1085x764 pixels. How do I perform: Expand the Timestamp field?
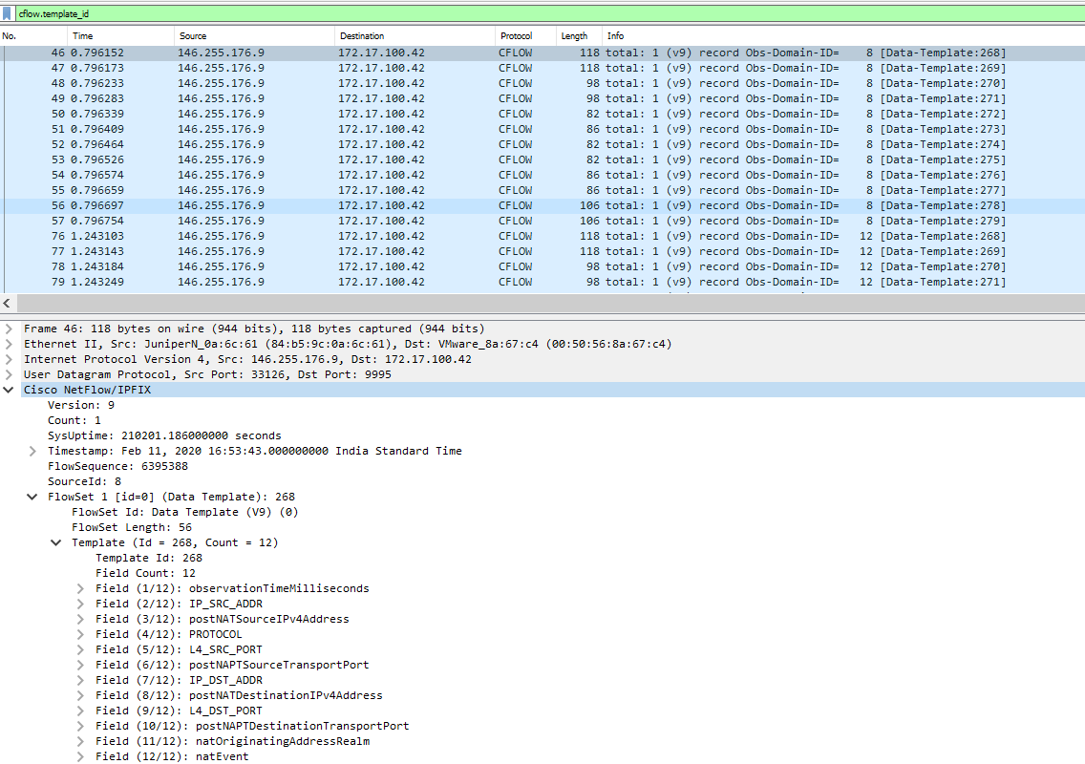tap(32, 450)
